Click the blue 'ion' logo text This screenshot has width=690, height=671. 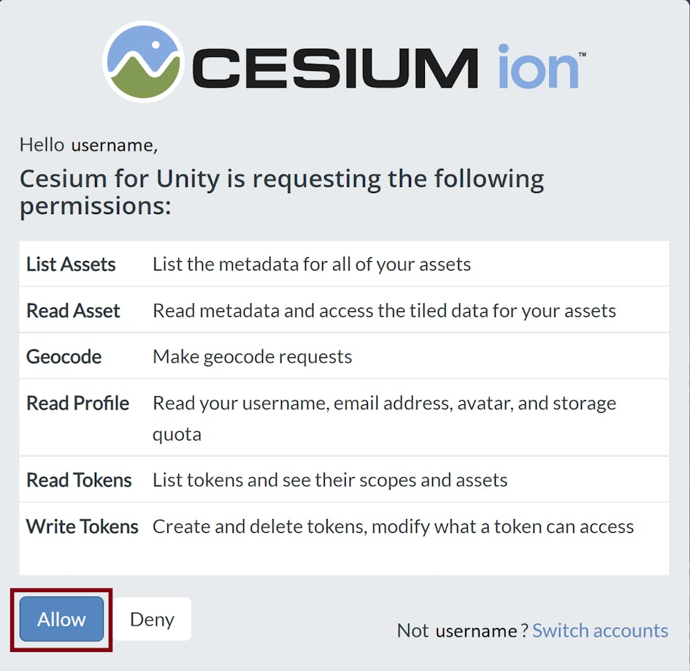537,64
